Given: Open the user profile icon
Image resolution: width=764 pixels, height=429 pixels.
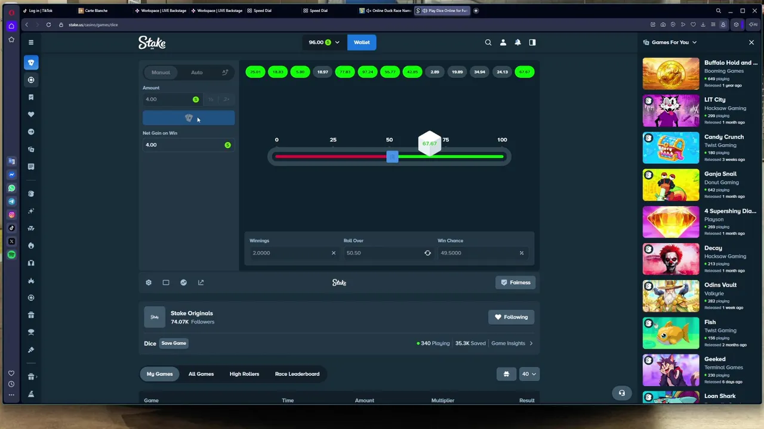Looking at the screenshot, I should pyautogui.click(x=503, y=42).
